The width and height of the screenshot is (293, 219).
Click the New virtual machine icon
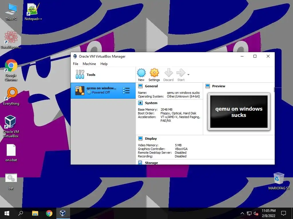(141, 75)
